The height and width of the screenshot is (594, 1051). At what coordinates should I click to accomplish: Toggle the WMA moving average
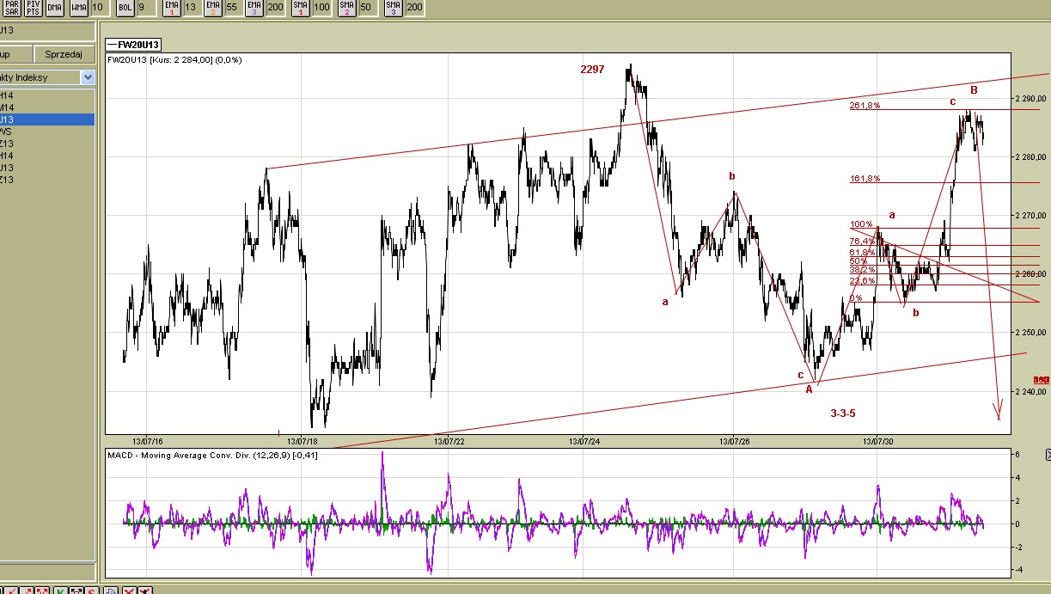click(x=78, y=7)
